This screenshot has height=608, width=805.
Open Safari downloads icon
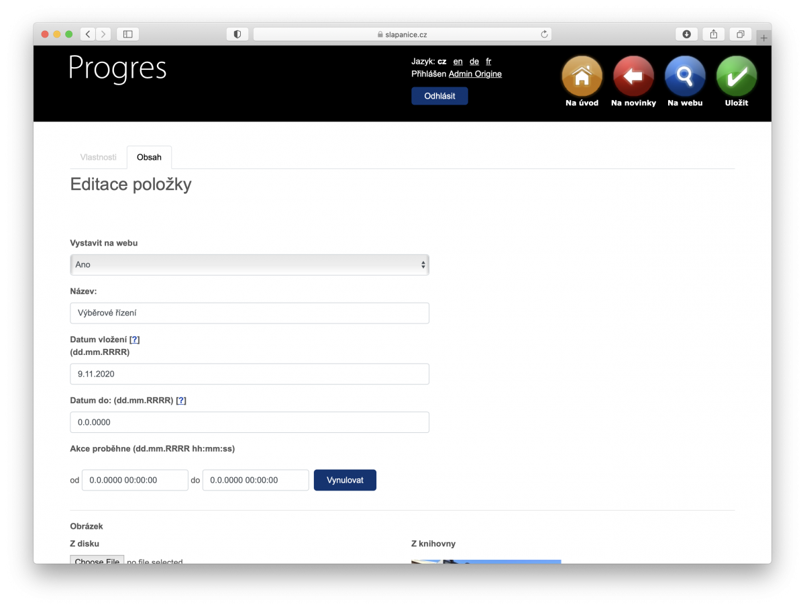pyautogui.click(x=687, y=34)
